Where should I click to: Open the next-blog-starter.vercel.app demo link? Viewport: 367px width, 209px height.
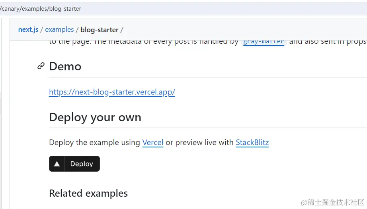tap(112, 92)
